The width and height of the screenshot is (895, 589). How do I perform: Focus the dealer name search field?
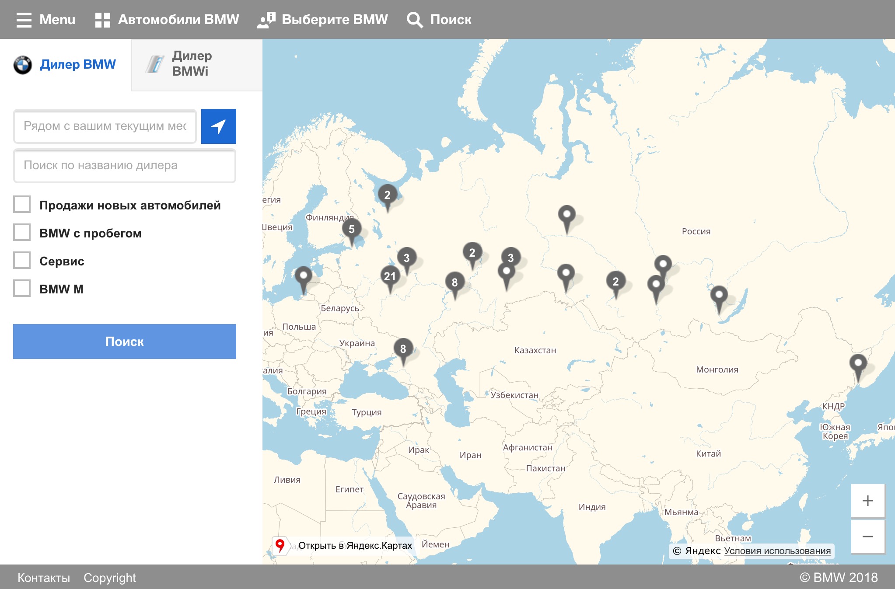125,166
